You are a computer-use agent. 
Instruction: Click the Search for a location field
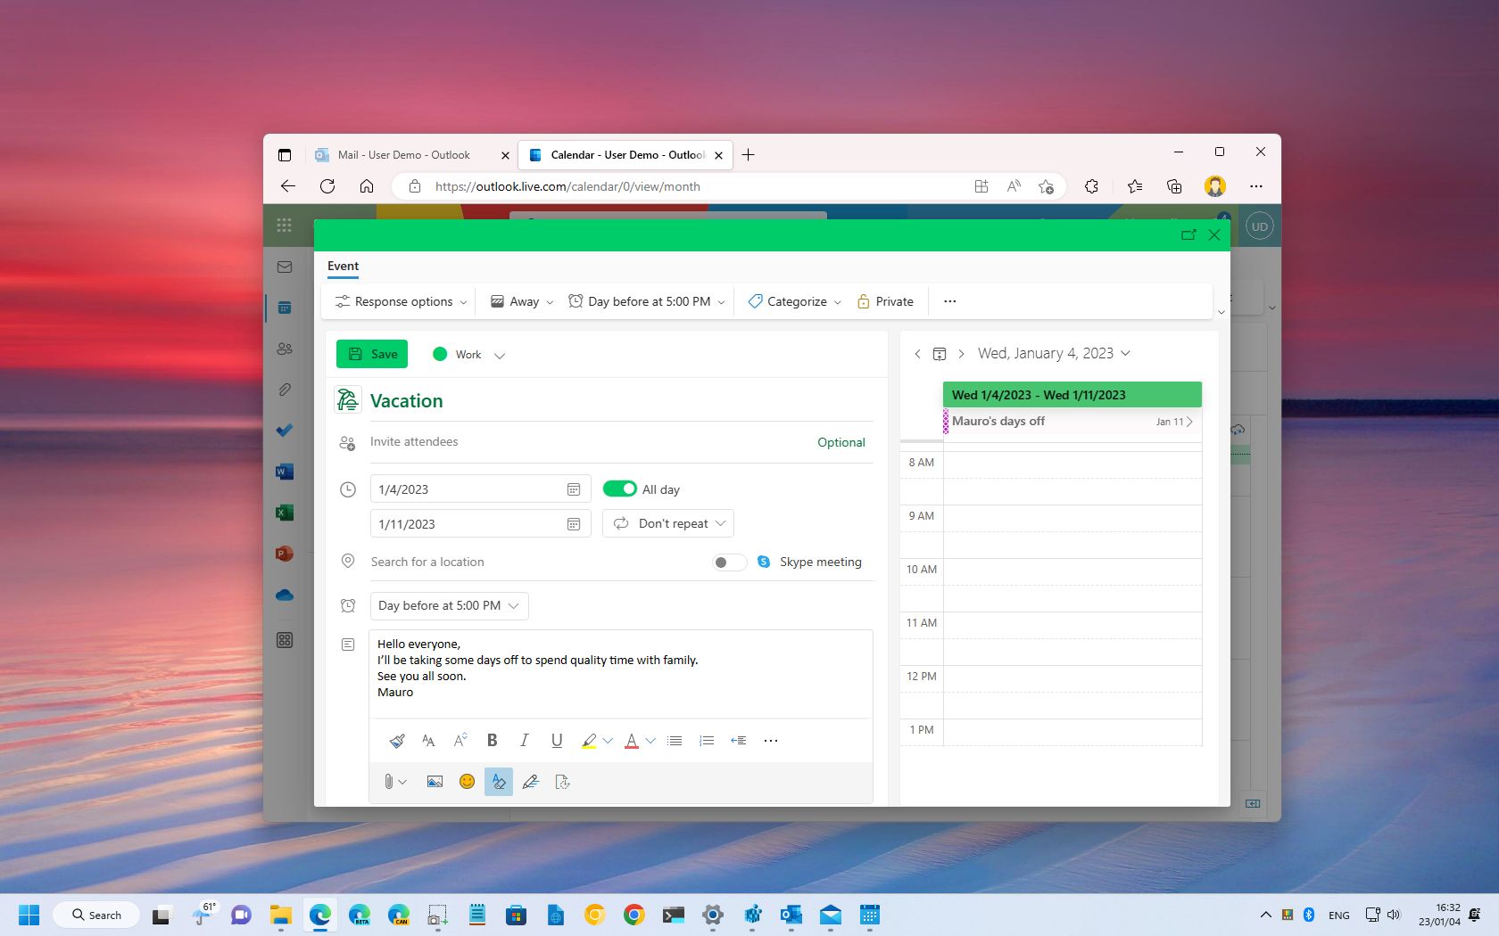coord(535,562)
